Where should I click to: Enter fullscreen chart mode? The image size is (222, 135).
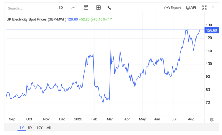coord(204,8)
